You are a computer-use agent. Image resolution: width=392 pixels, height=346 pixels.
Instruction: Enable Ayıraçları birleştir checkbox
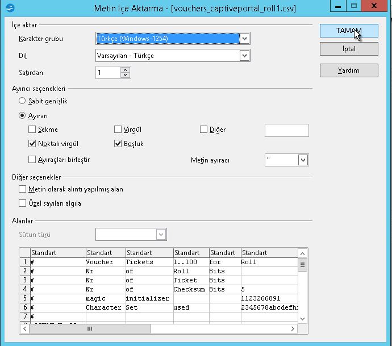32,160
